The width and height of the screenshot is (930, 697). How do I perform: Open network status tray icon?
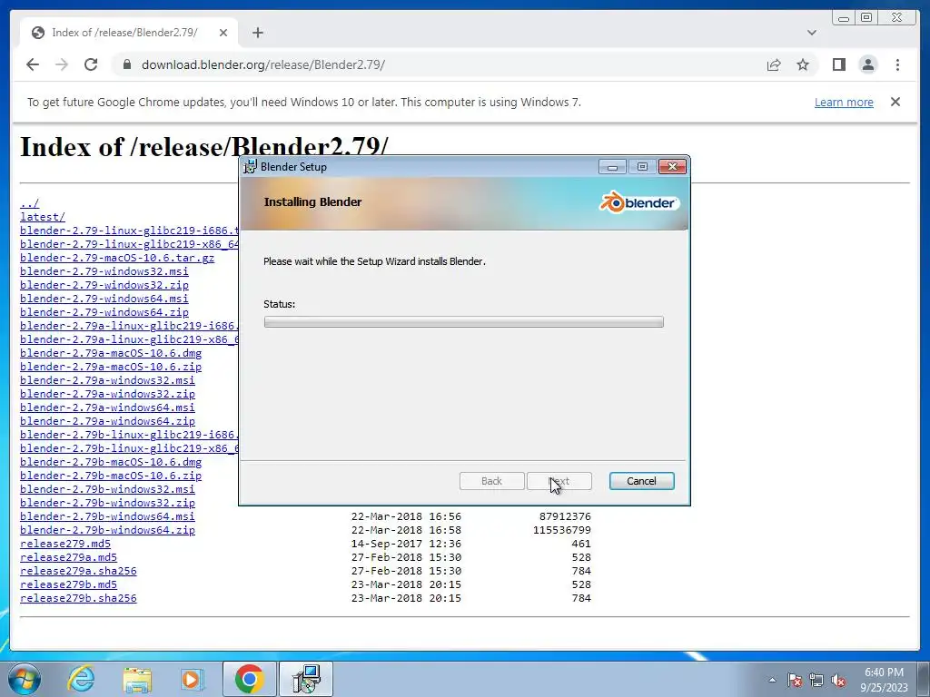[x=816, y=680]
